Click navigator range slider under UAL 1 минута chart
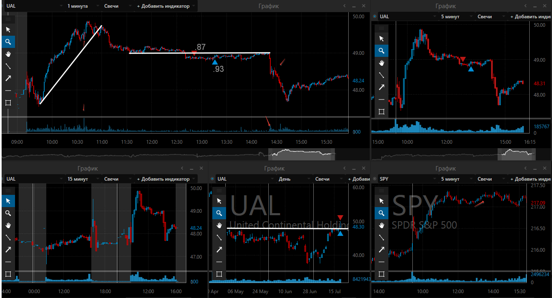 (x=302, y=154)
